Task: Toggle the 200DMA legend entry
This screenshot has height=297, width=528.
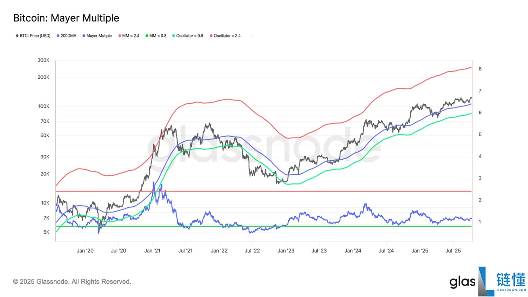Action: pos(69,36)
